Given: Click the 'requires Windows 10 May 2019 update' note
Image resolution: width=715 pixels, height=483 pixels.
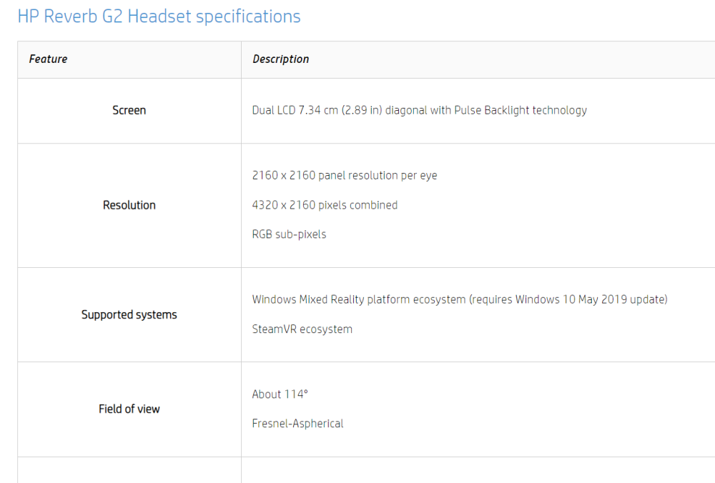Looking at the screenshot, I should click(568, 299).
